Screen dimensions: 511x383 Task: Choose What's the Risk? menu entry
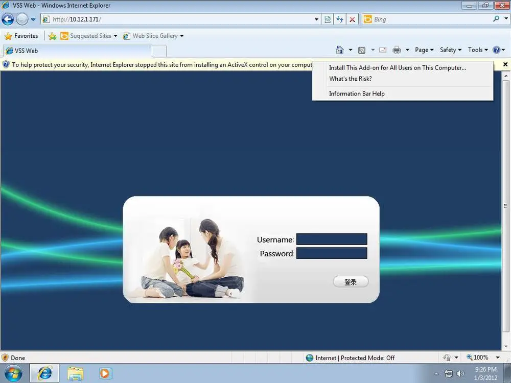(351, 79)
